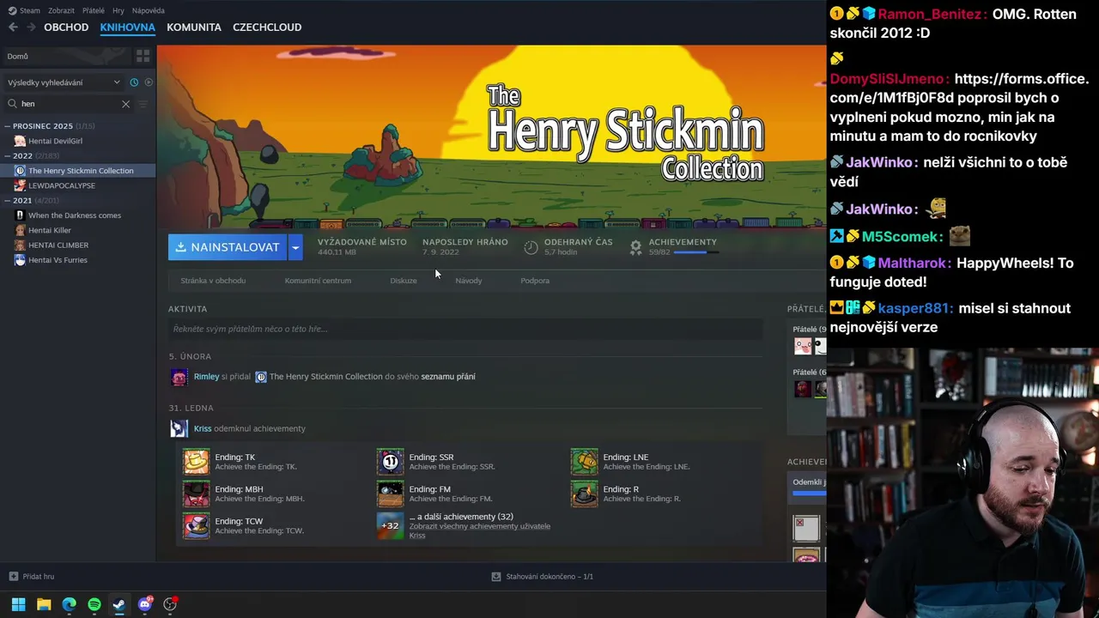Open the Ending: TK achievement icon

[196, 462]
